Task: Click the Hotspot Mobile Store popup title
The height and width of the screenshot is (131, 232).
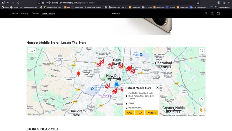Action: coord(138,88)
